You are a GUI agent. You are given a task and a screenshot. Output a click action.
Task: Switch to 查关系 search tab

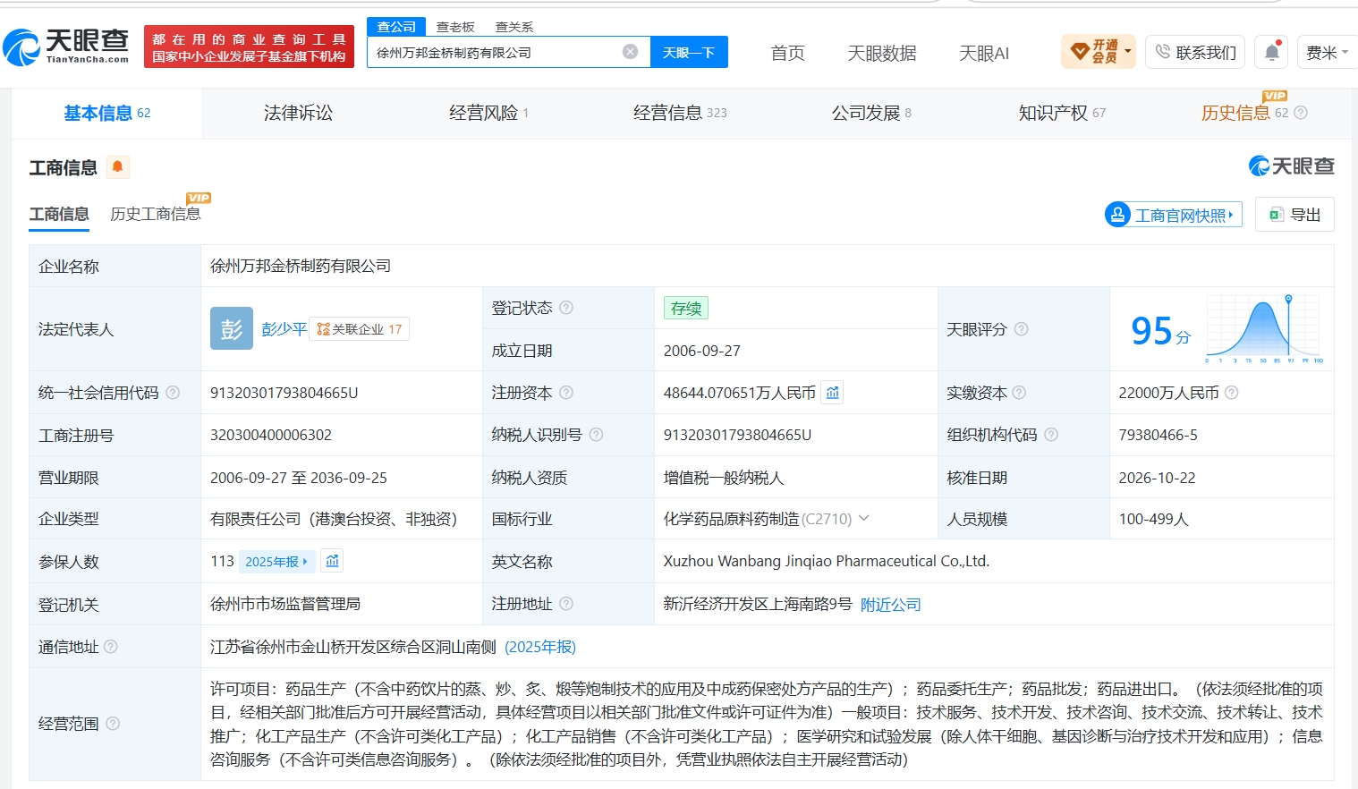click(514, 27)
